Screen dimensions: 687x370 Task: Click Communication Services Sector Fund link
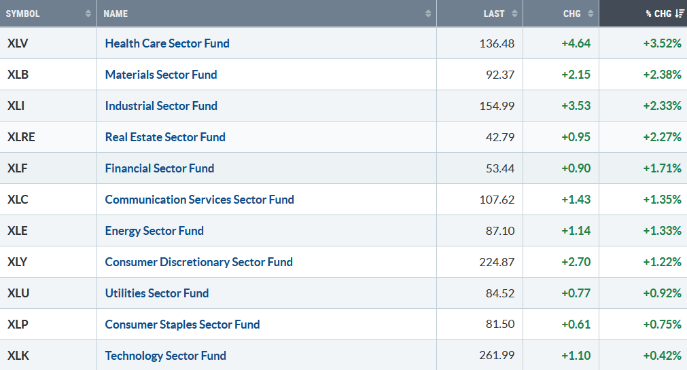[200, 200]
